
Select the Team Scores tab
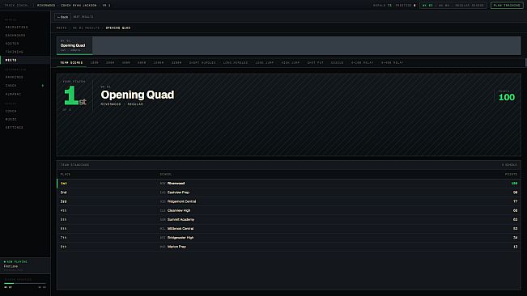71,63
